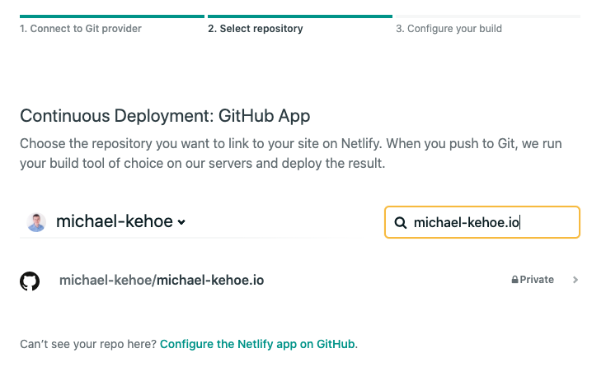Expand the account caret next to michael-kehoe
The image size is (606, 367).
click(181, 222)
